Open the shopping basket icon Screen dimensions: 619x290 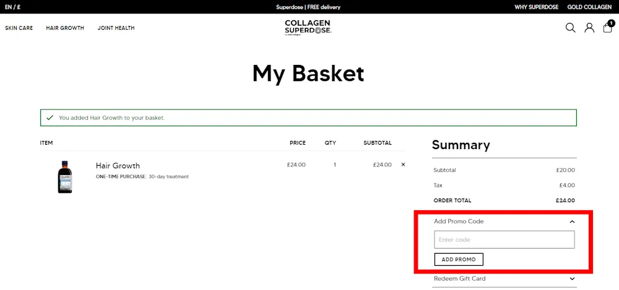pos(608,27)
